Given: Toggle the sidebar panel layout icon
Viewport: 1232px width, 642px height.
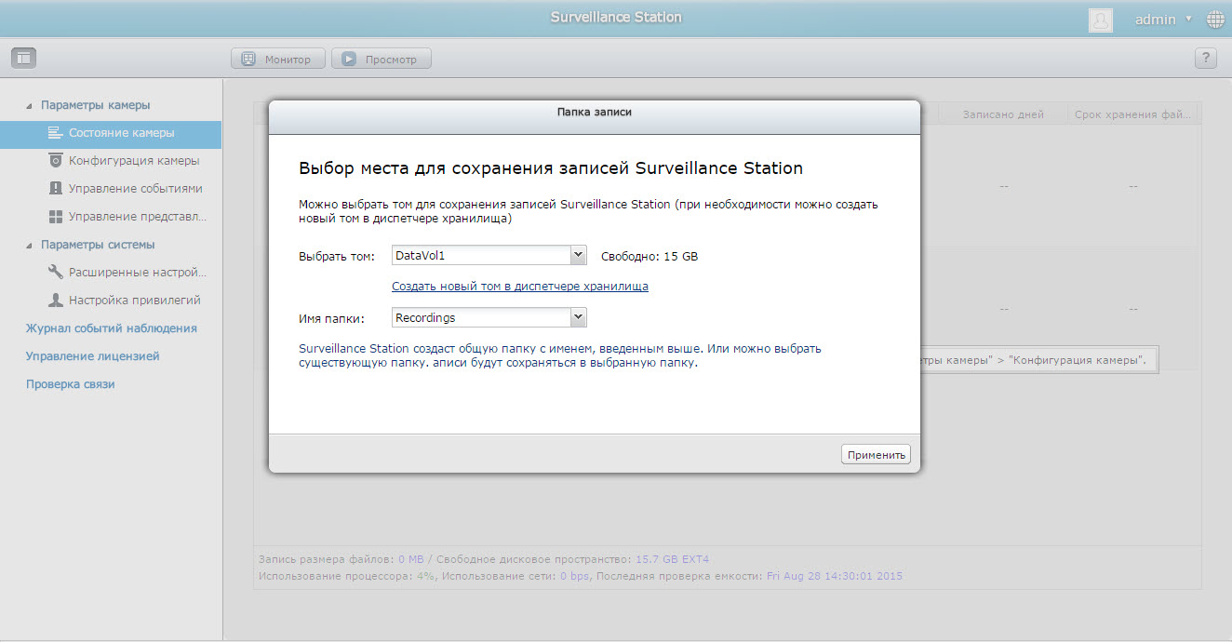Looking at the screenshot, I should point(23,58).
